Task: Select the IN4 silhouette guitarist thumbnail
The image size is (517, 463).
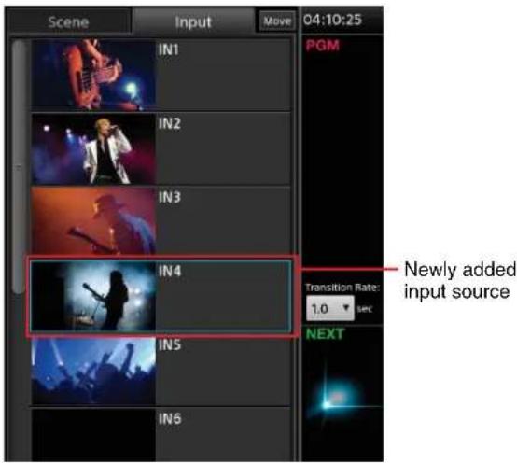Action: pyautogui.click(x=93, y=296)
